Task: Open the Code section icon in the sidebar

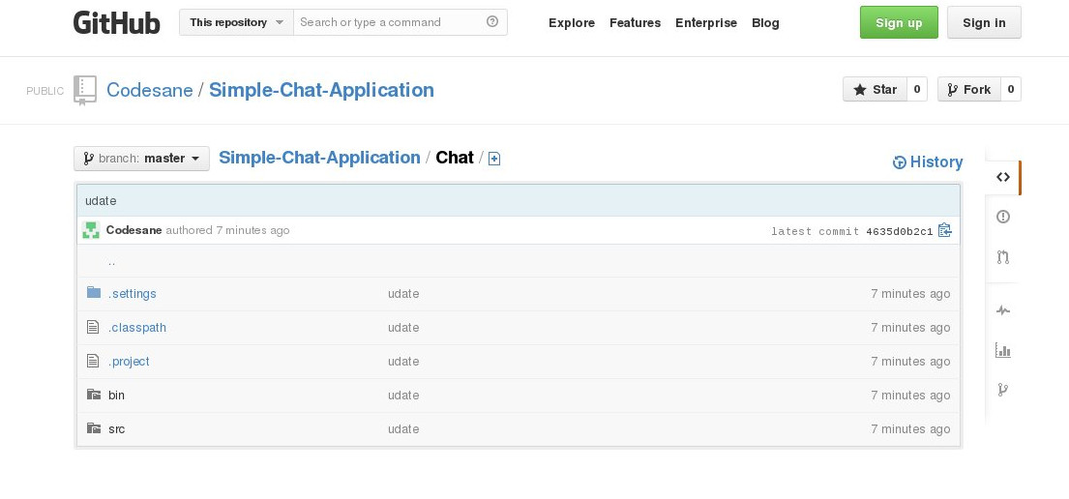Action: (x=1002, y=177)
